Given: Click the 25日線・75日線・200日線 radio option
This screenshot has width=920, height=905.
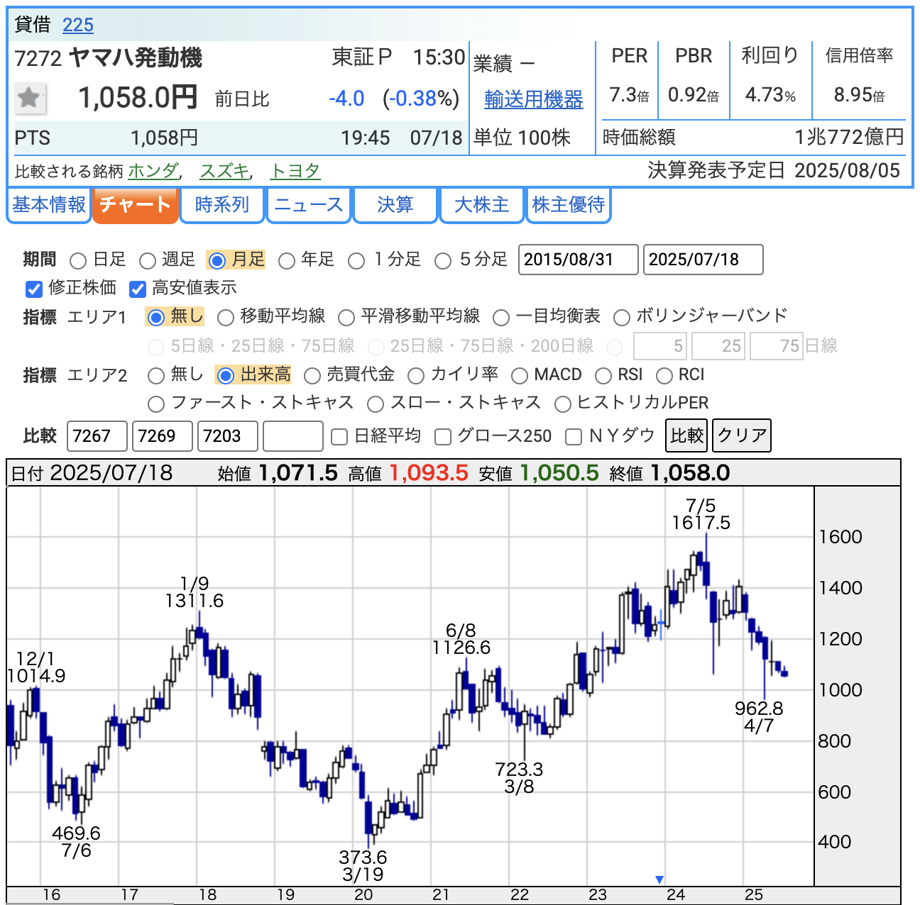Looking at the screenshot, I should 376,347.
